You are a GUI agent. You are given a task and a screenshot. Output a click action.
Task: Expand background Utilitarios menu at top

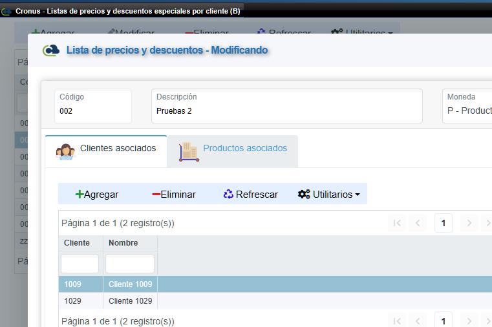tap(362, 33)
